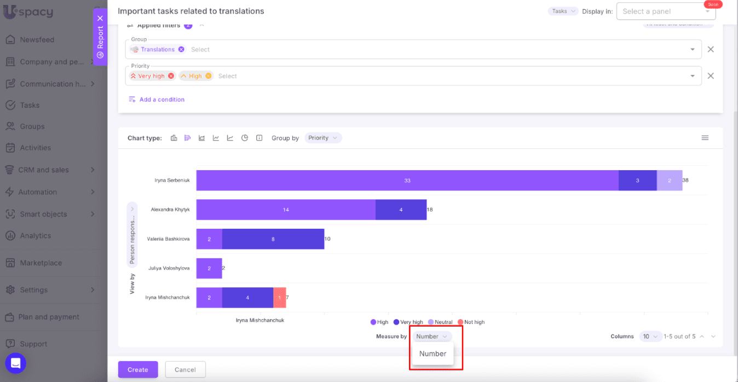Click the Company and people sidebar icon
The width and height of the screenshot is (738, 382).
coord(10,62)
